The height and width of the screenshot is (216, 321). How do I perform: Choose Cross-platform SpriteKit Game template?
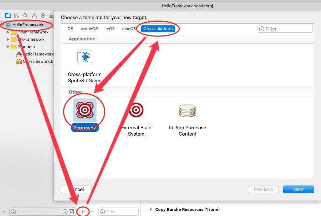85,66
